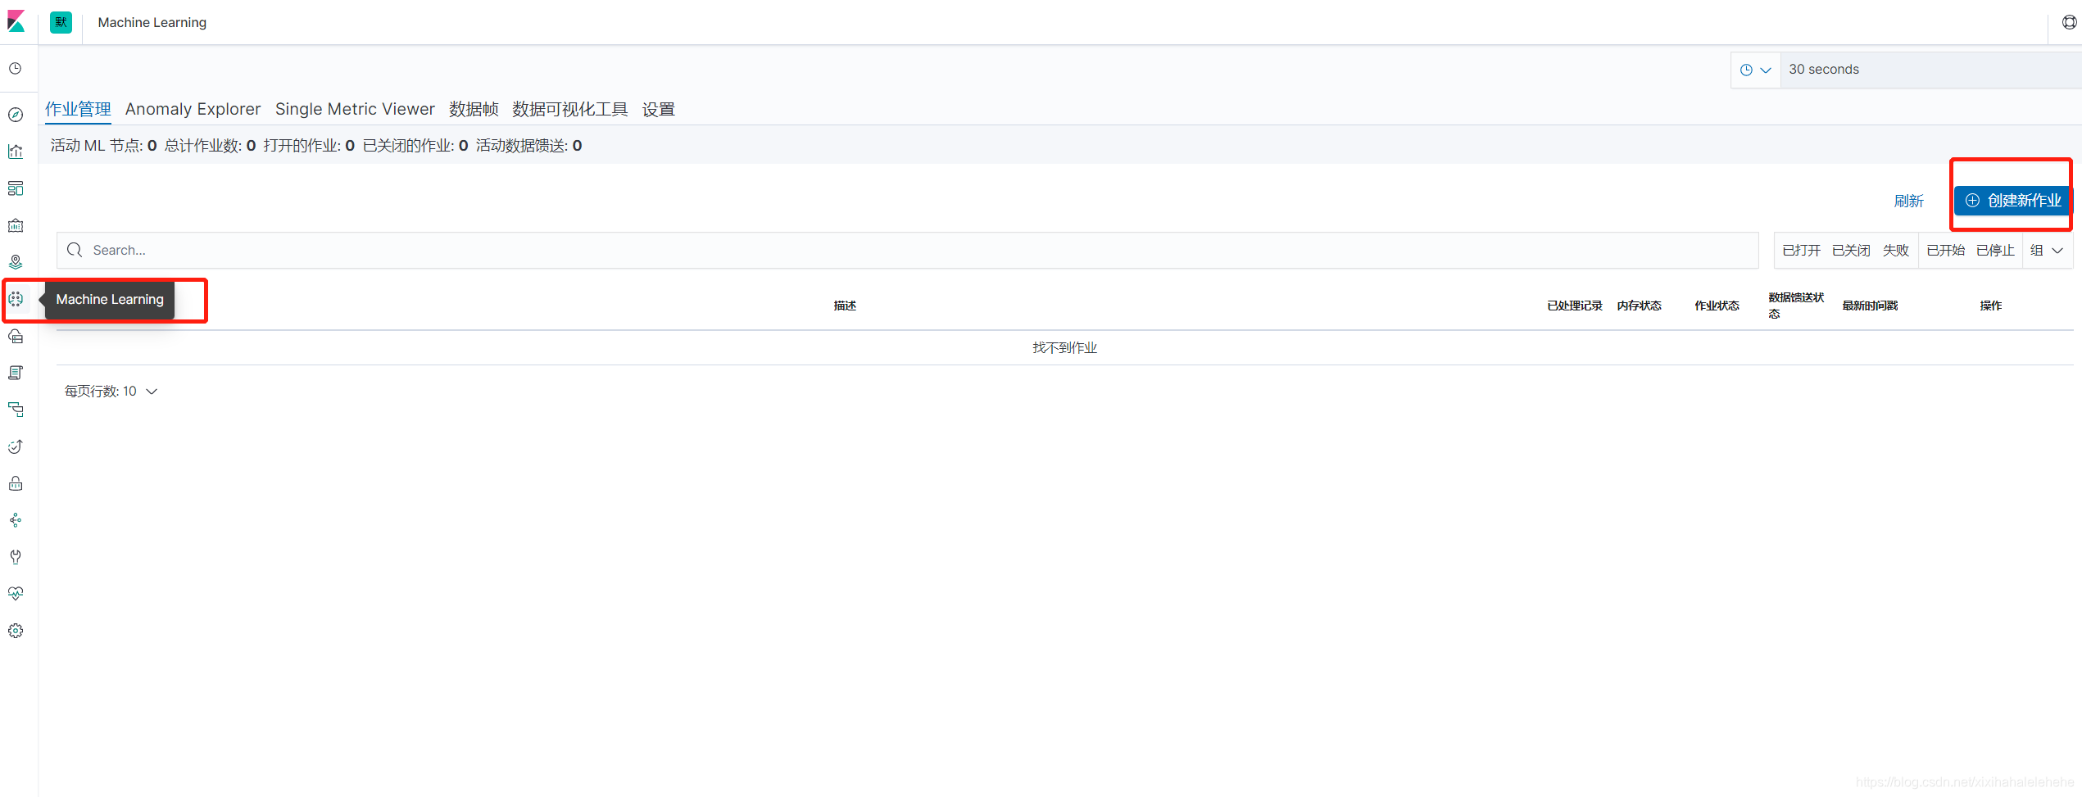The image size is (2082, 797).
Task: Open the default space avatar menu
Action: coord(61,22)
